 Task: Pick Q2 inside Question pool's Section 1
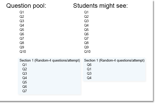25,69
